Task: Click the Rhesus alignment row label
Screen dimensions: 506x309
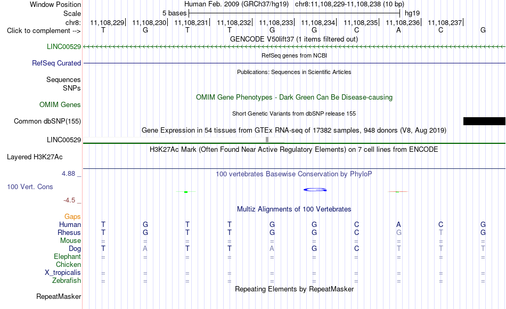Action: (69, 232)
